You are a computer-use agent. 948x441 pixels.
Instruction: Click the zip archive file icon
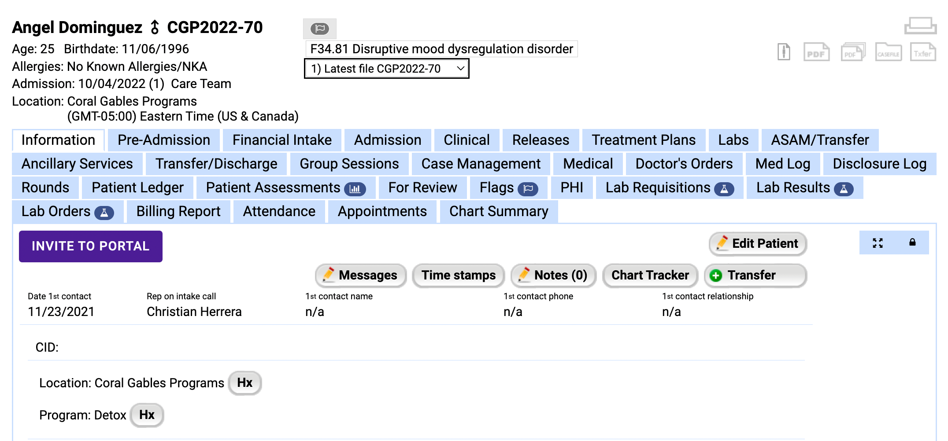[784, 52]
